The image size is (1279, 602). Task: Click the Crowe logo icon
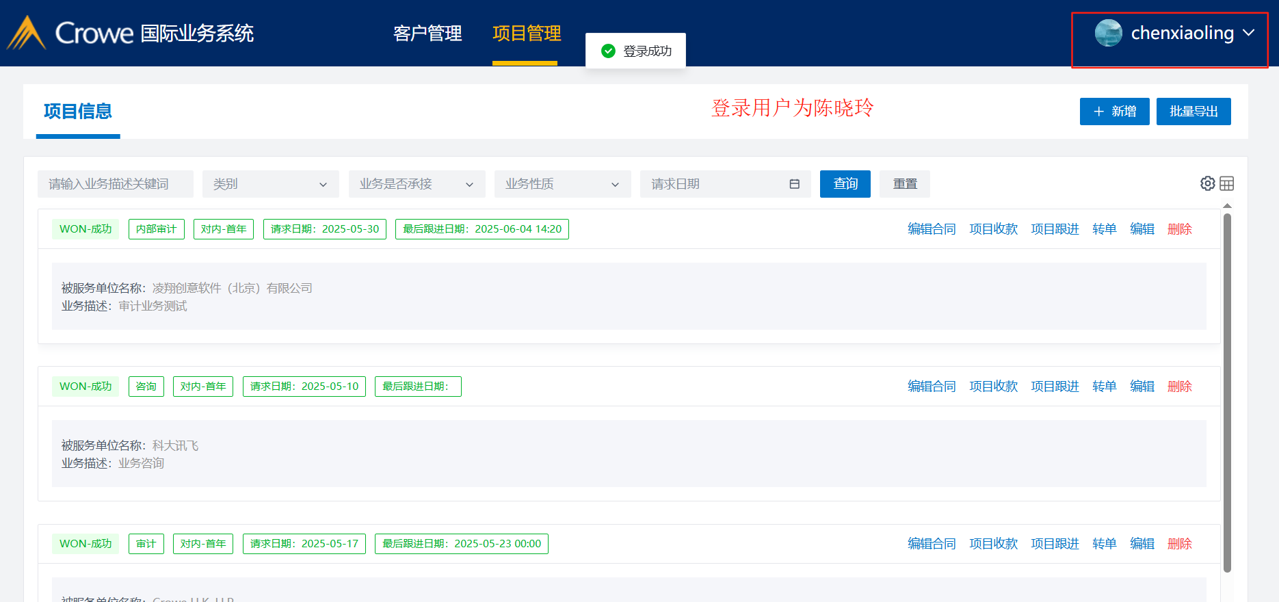tap(26, 33)
